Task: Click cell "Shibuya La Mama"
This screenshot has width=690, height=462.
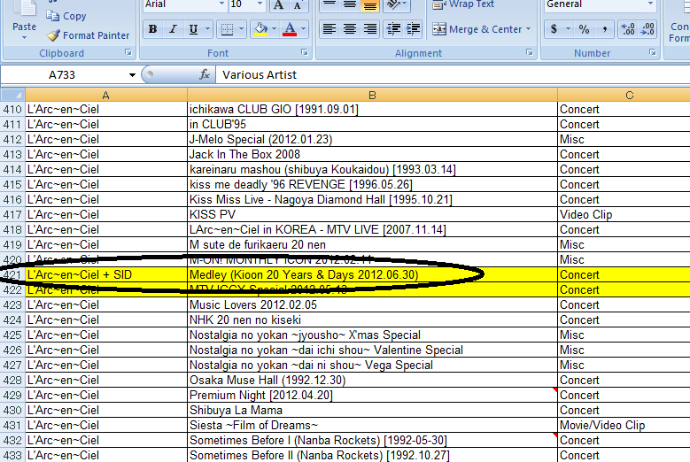Action: [x=372, y=410]
